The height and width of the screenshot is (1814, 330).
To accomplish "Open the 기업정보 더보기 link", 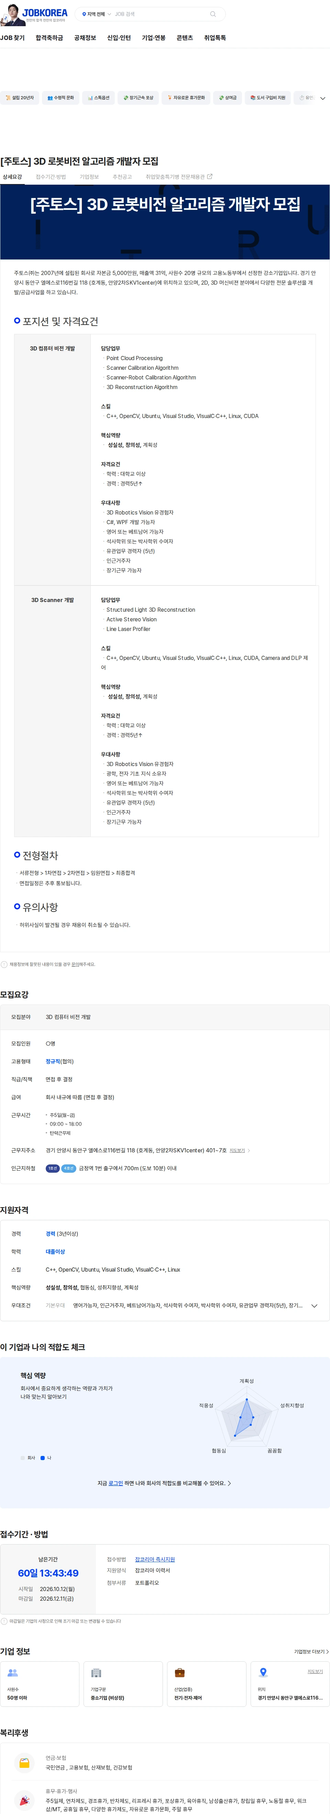I will (311, 1651).
